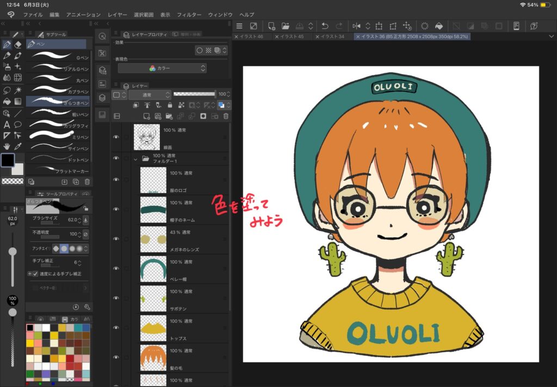Select the Pen tool in the tool palette
This screenshot has height=387, width=557.
pos(7,45)
